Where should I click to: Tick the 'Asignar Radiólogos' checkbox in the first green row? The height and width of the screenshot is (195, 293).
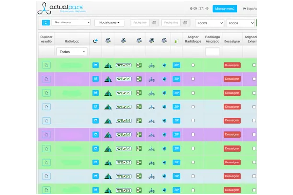(x=193, y=65)
